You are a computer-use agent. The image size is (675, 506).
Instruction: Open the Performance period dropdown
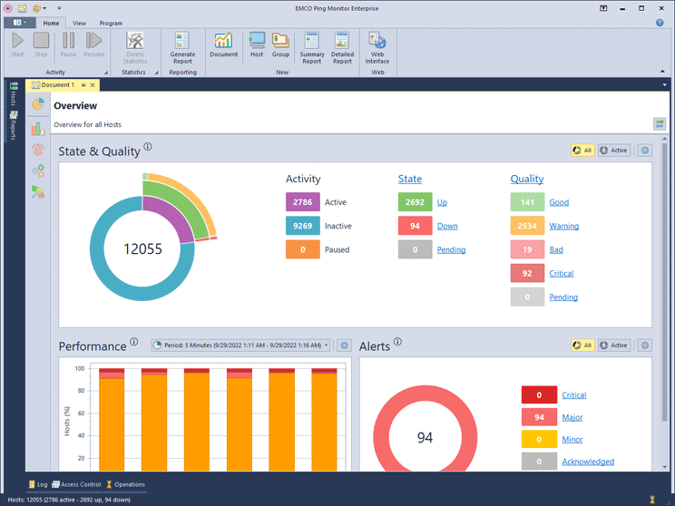pyautogui.click(x=240, y=345)
